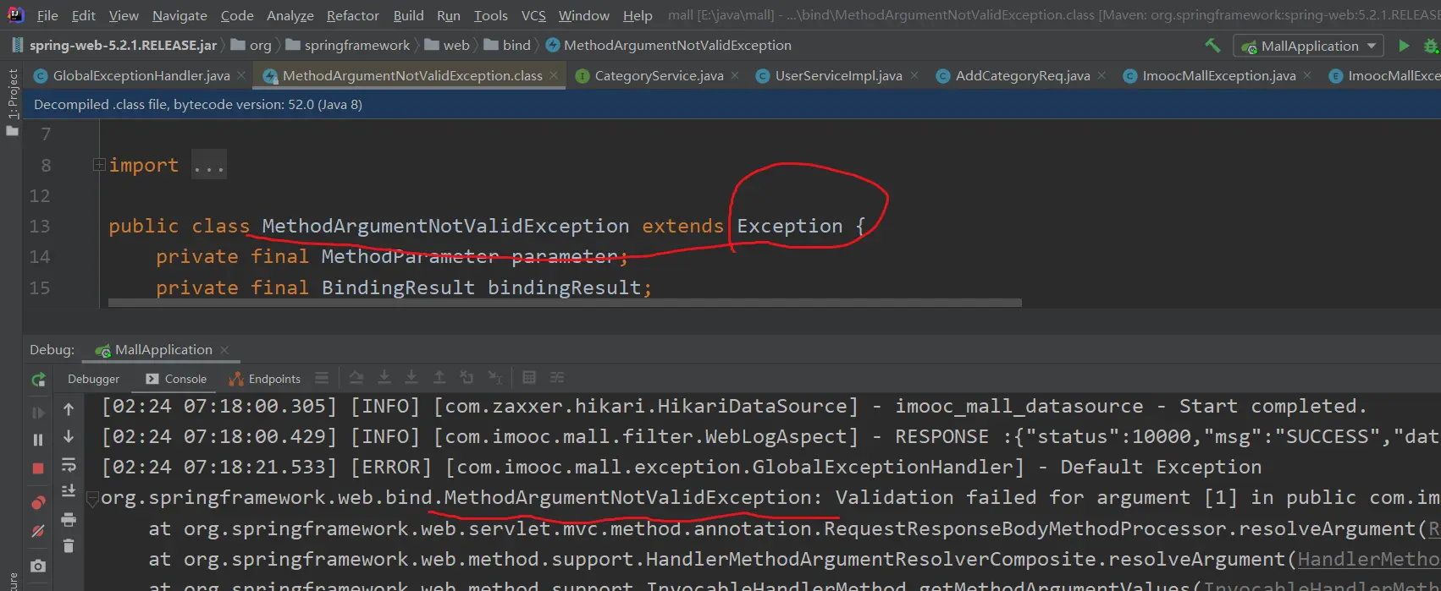Open the Navigate menu
This screenshot has width=1441, height=591.
tap(179, 15)
